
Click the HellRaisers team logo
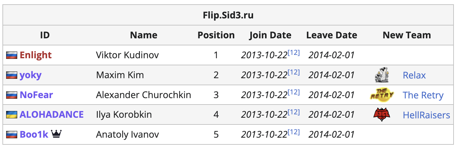(382, 115)
